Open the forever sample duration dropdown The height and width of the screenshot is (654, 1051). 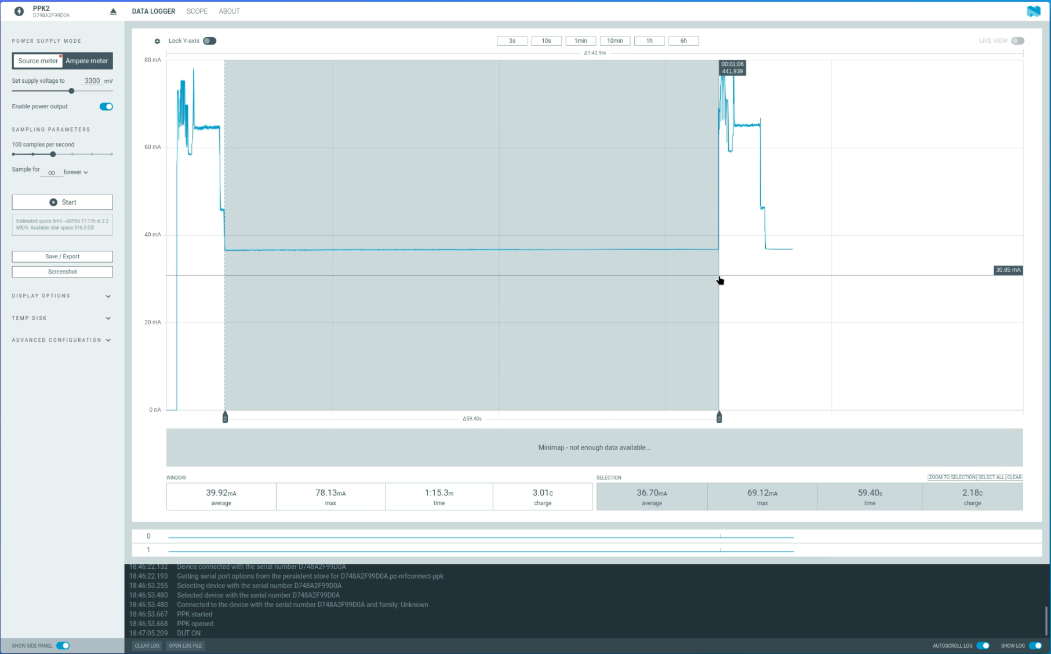[75, 172]
